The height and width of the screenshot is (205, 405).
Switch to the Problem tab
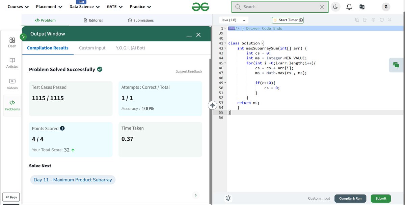click(x=45, y=20)
